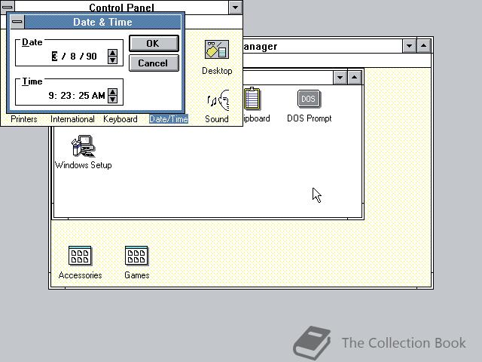Open the Date & Time dialog control menu
Image resolution: width=482 pixels, height=362 pixels.
17,22
